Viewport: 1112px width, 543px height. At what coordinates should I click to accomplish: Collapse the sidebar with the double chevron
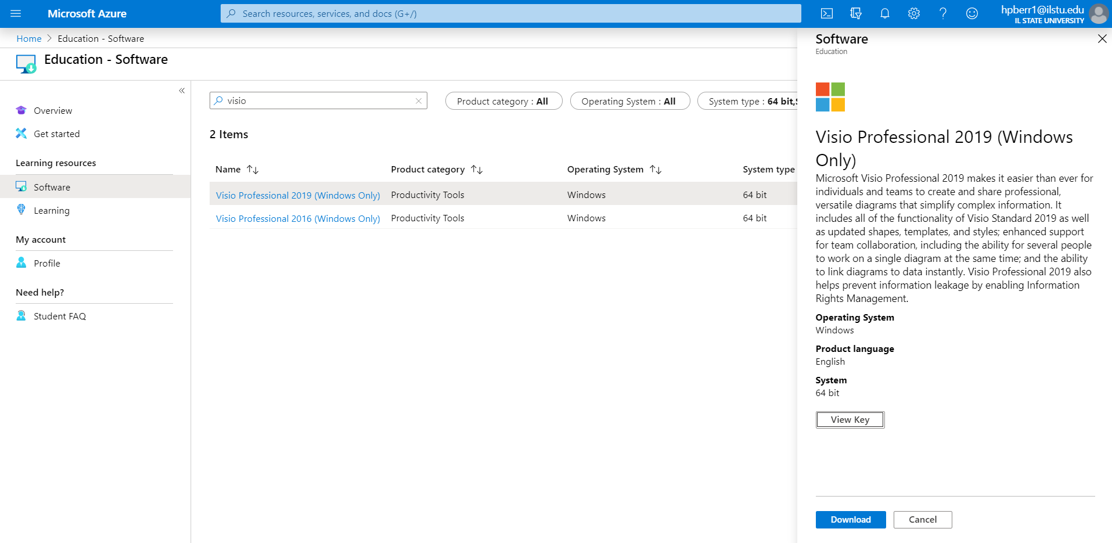182,91
